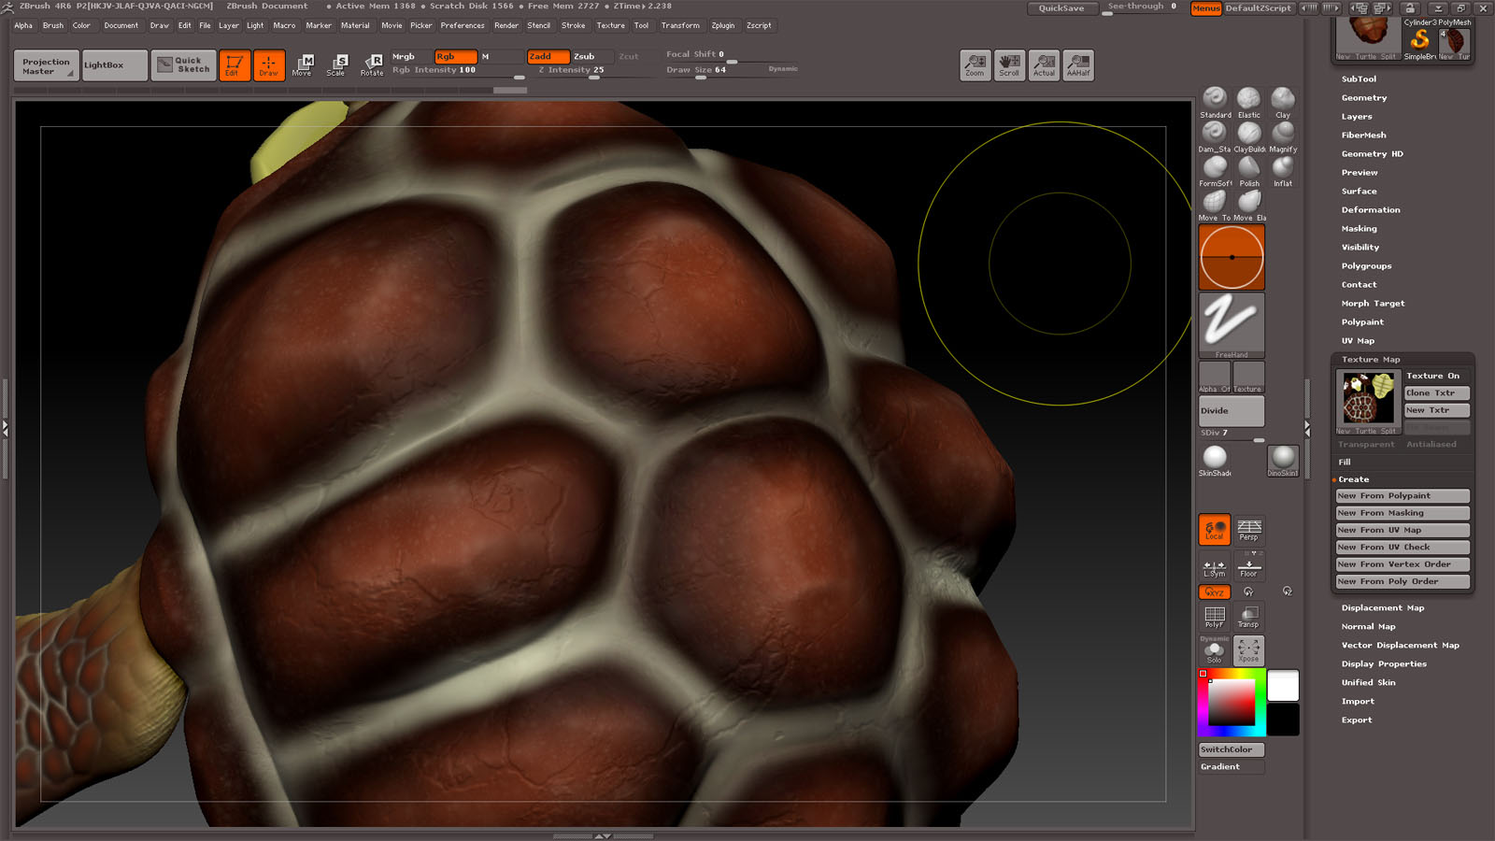Open the FreeHand stroke selector
This screenshot has height=841, width=1495.
(x=1232, y=323)
